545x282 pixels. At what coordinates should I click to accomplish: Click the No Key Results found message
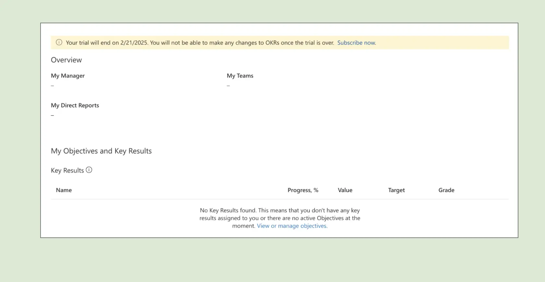tap(280, 218)
